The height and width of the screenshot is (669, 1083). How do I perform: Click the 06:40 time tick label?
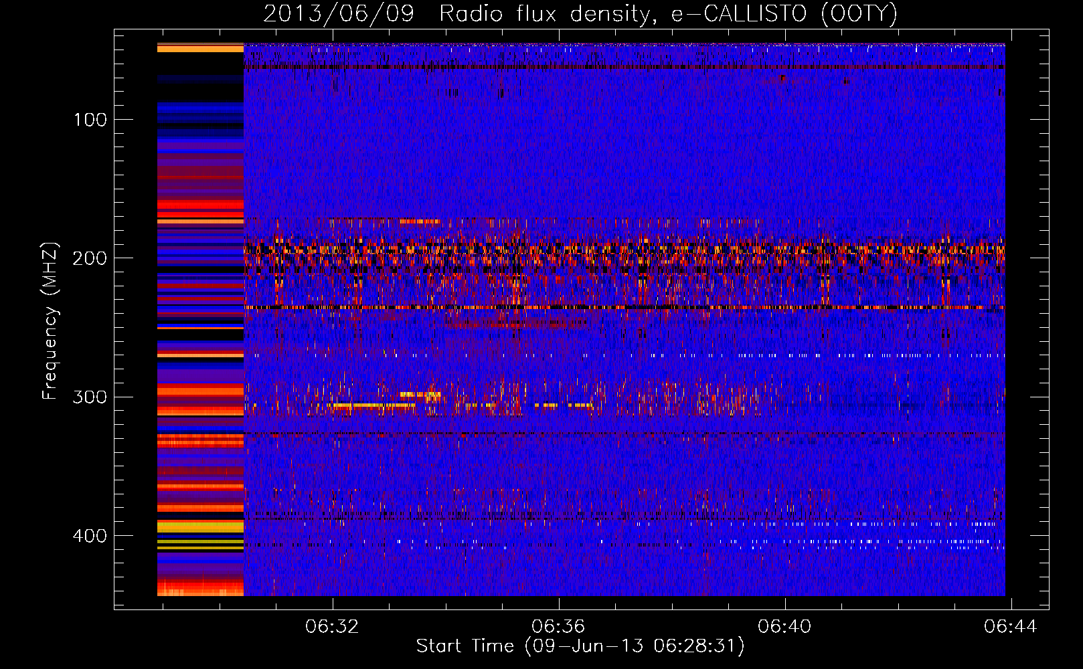(x=784, y=626)
